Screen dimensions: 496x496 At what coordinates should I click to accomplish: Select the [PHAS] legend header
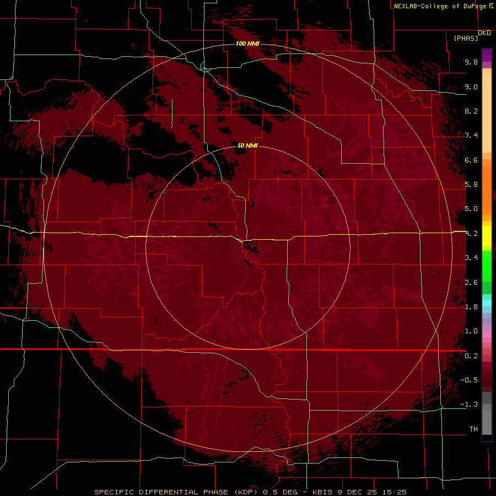pyautogui.click(x=466, y=38)
